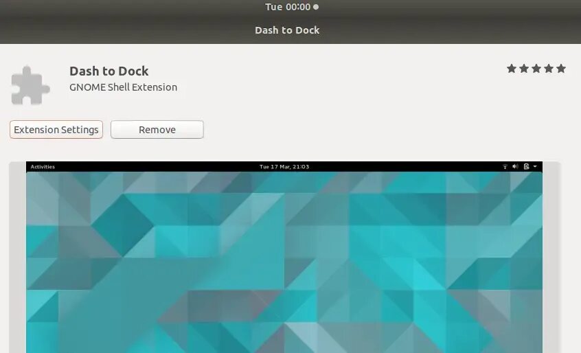The image size is (581, 353).
Task: Click the system menu arrow in preview
Action: [535, 167]
